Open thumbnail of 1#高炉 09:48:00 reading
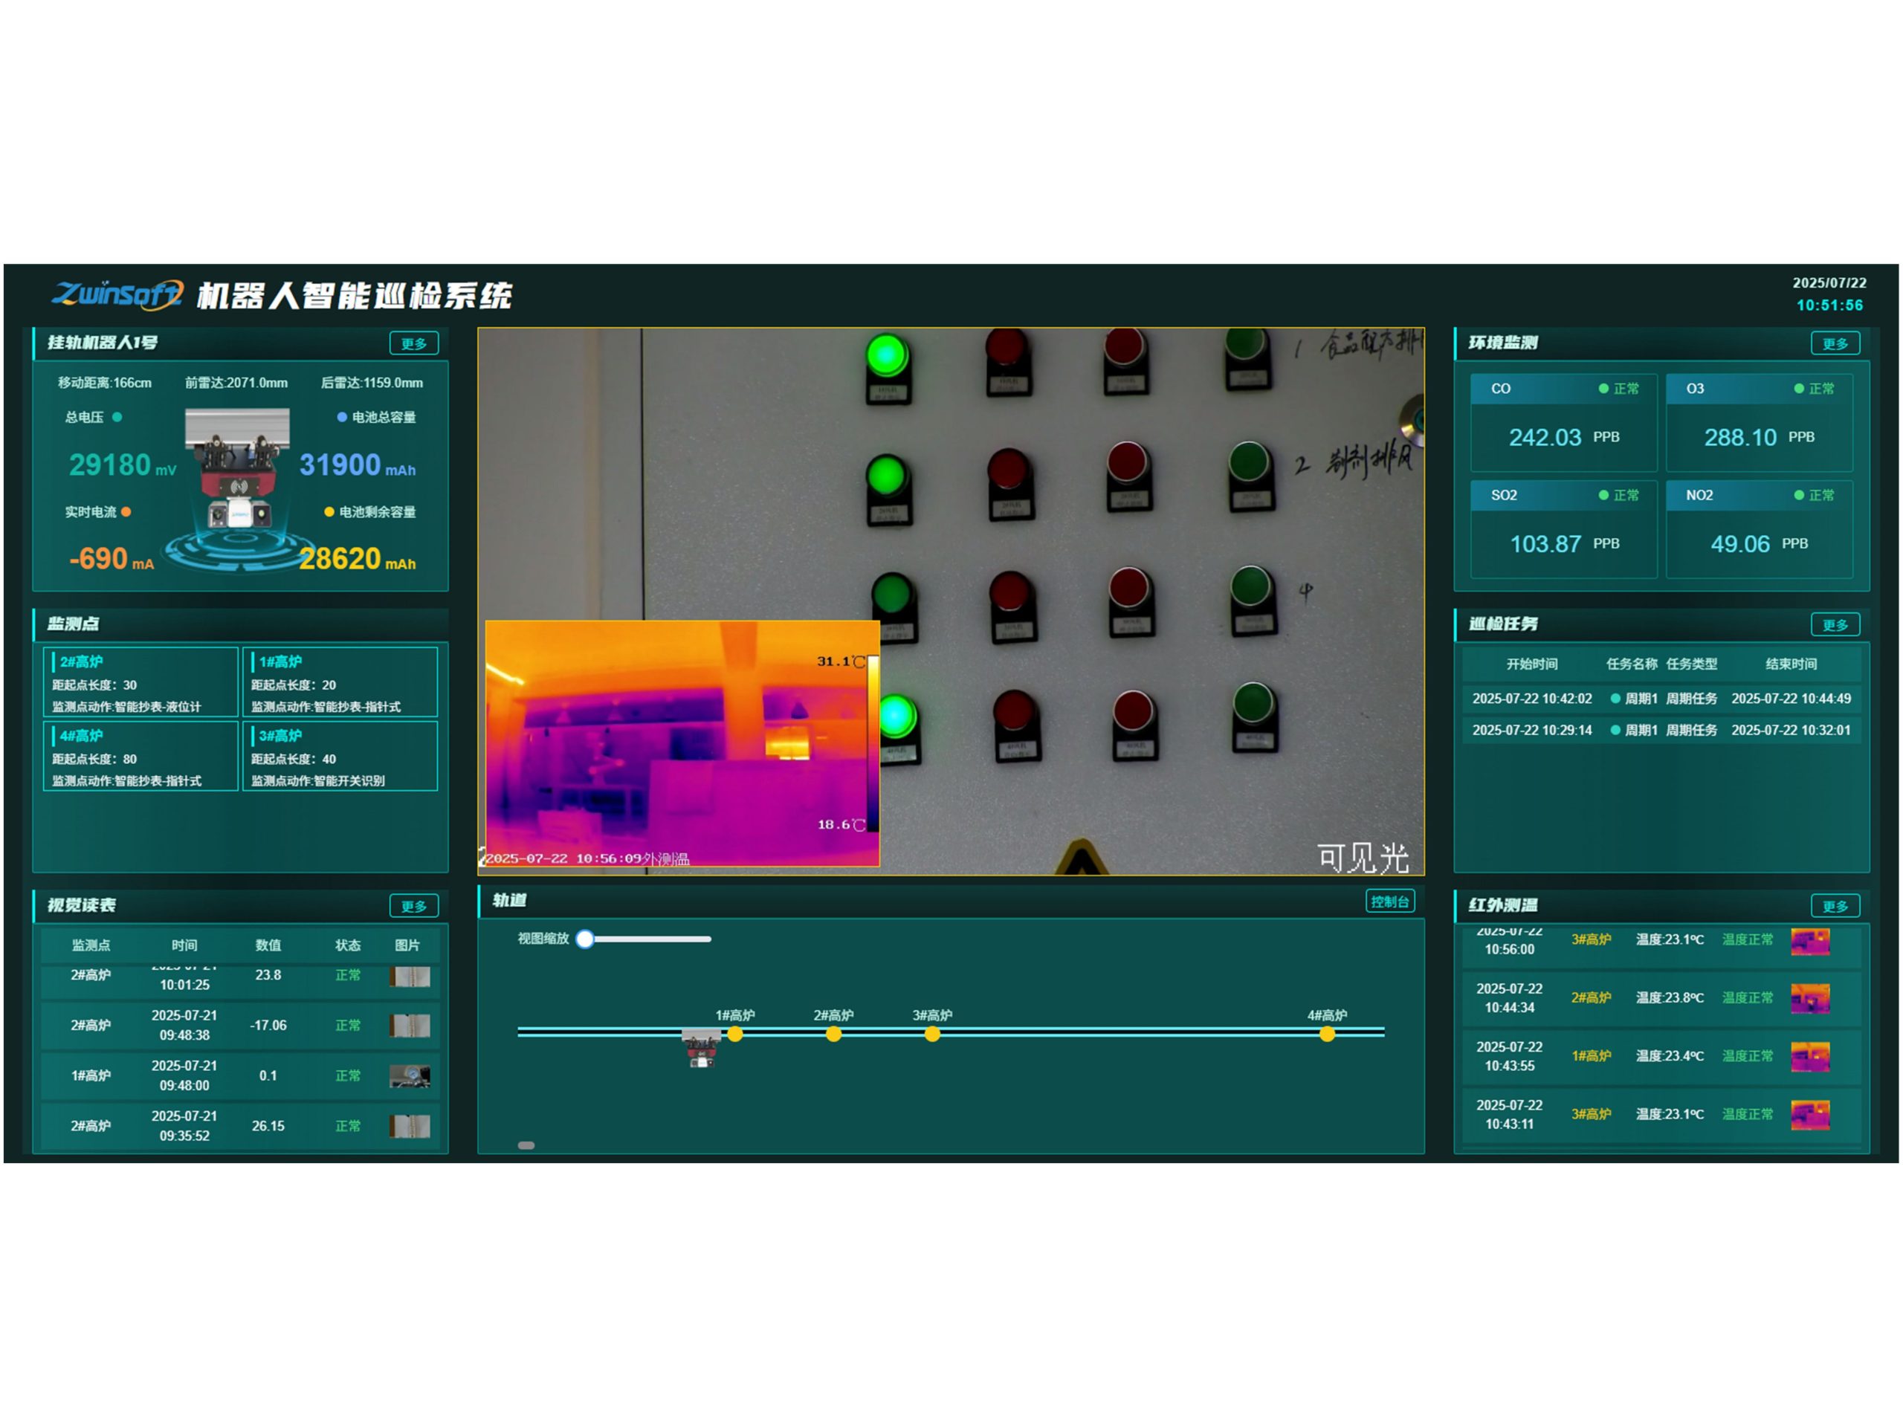Viewport: 1903px width, 1427px height. point(410,1076)
